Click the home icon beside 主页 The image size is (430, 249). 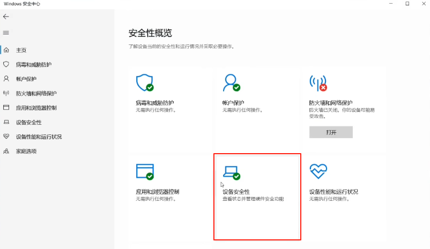[x=6, y=50]
